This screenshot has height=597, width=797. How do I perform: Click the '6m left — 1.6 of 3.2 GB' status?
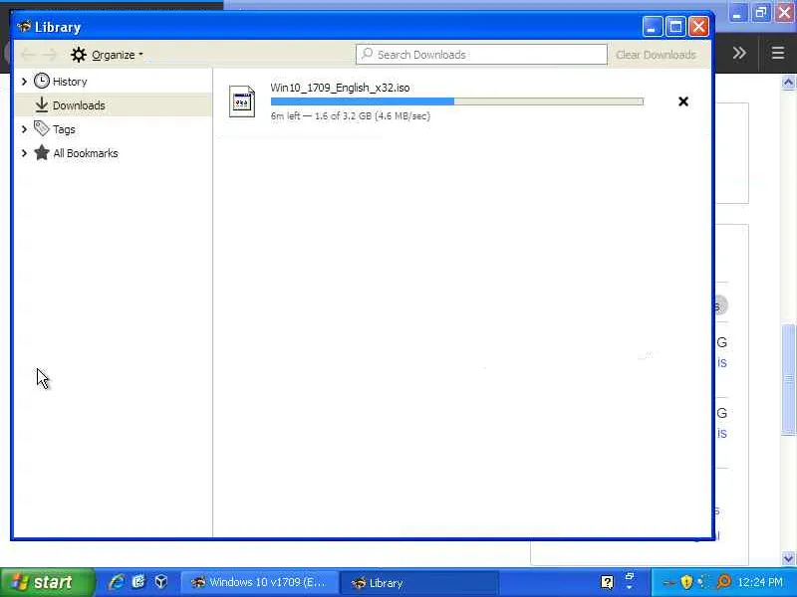pos(351,115)
